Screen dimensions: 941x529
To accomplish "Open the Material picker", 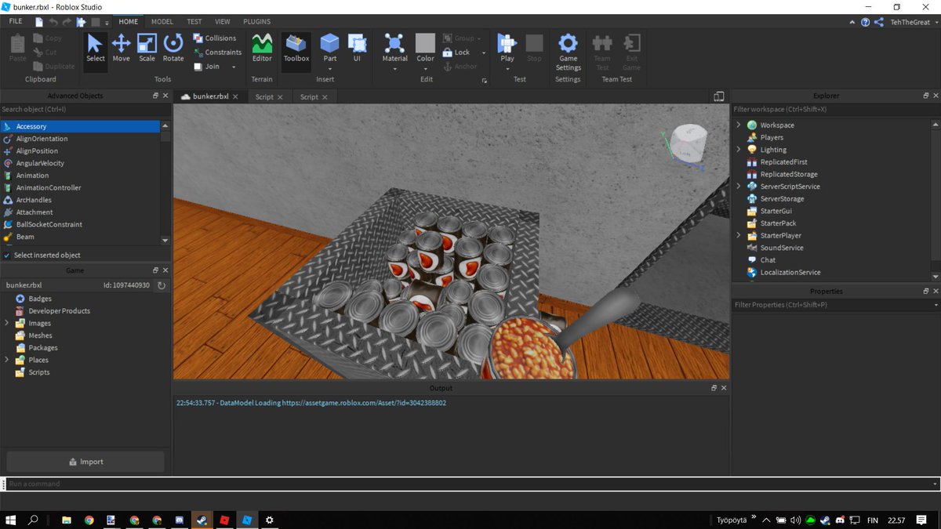I will (394, 50).
